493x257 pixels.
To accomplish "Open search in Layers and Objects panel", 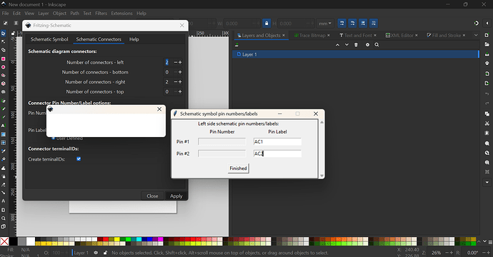I will 377,45.
